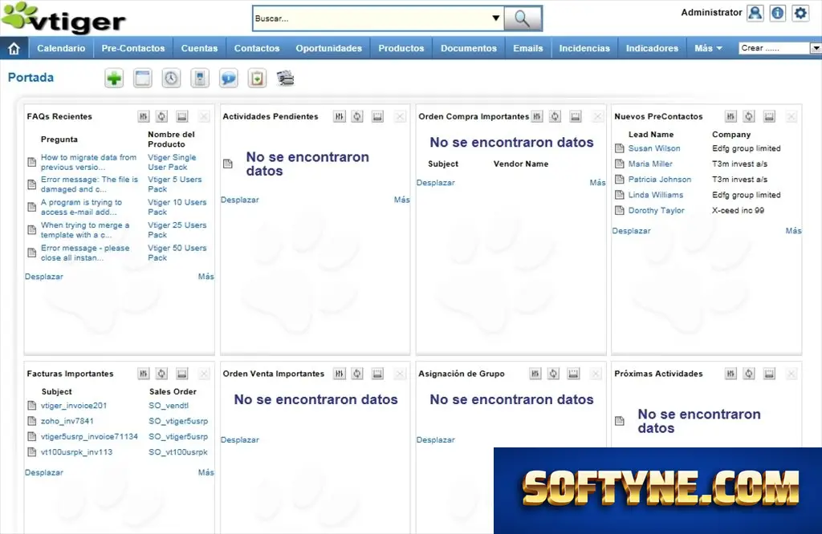Expand the Más navigation menu
822x534 pixels.
pyautogui.click(x=708, y=48)
